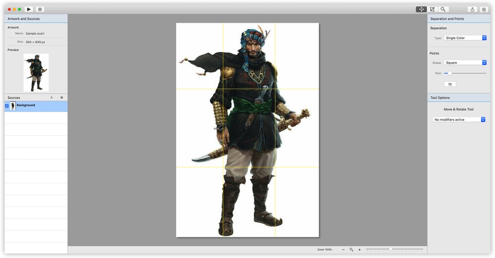Select the Crop tool icon

click(x=432, y=9)
